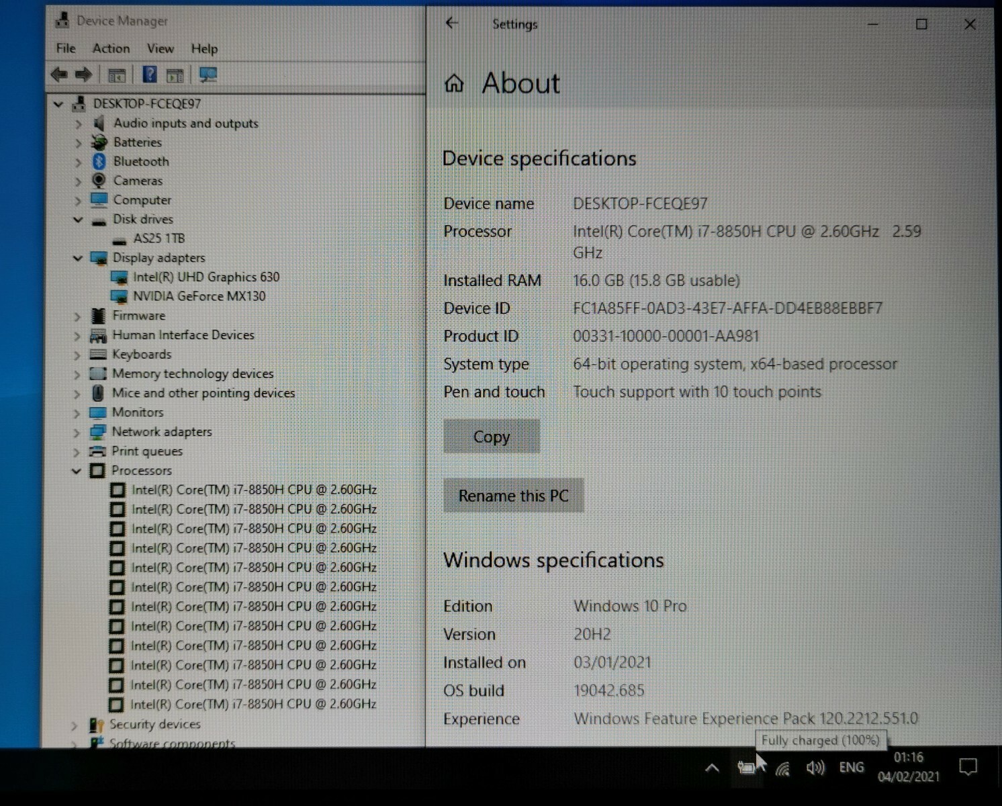Open the notification center icon
1002x806 pixels.
(968, 766)
